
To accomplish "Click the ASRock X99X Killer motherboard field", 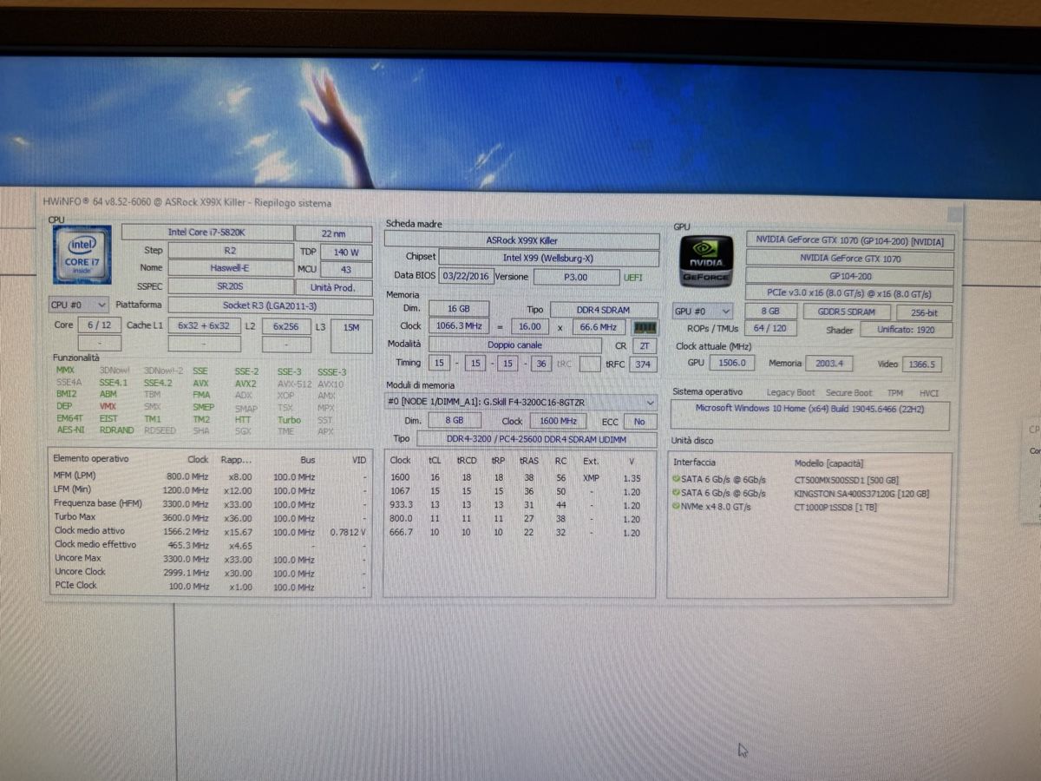I will (521, 240).
